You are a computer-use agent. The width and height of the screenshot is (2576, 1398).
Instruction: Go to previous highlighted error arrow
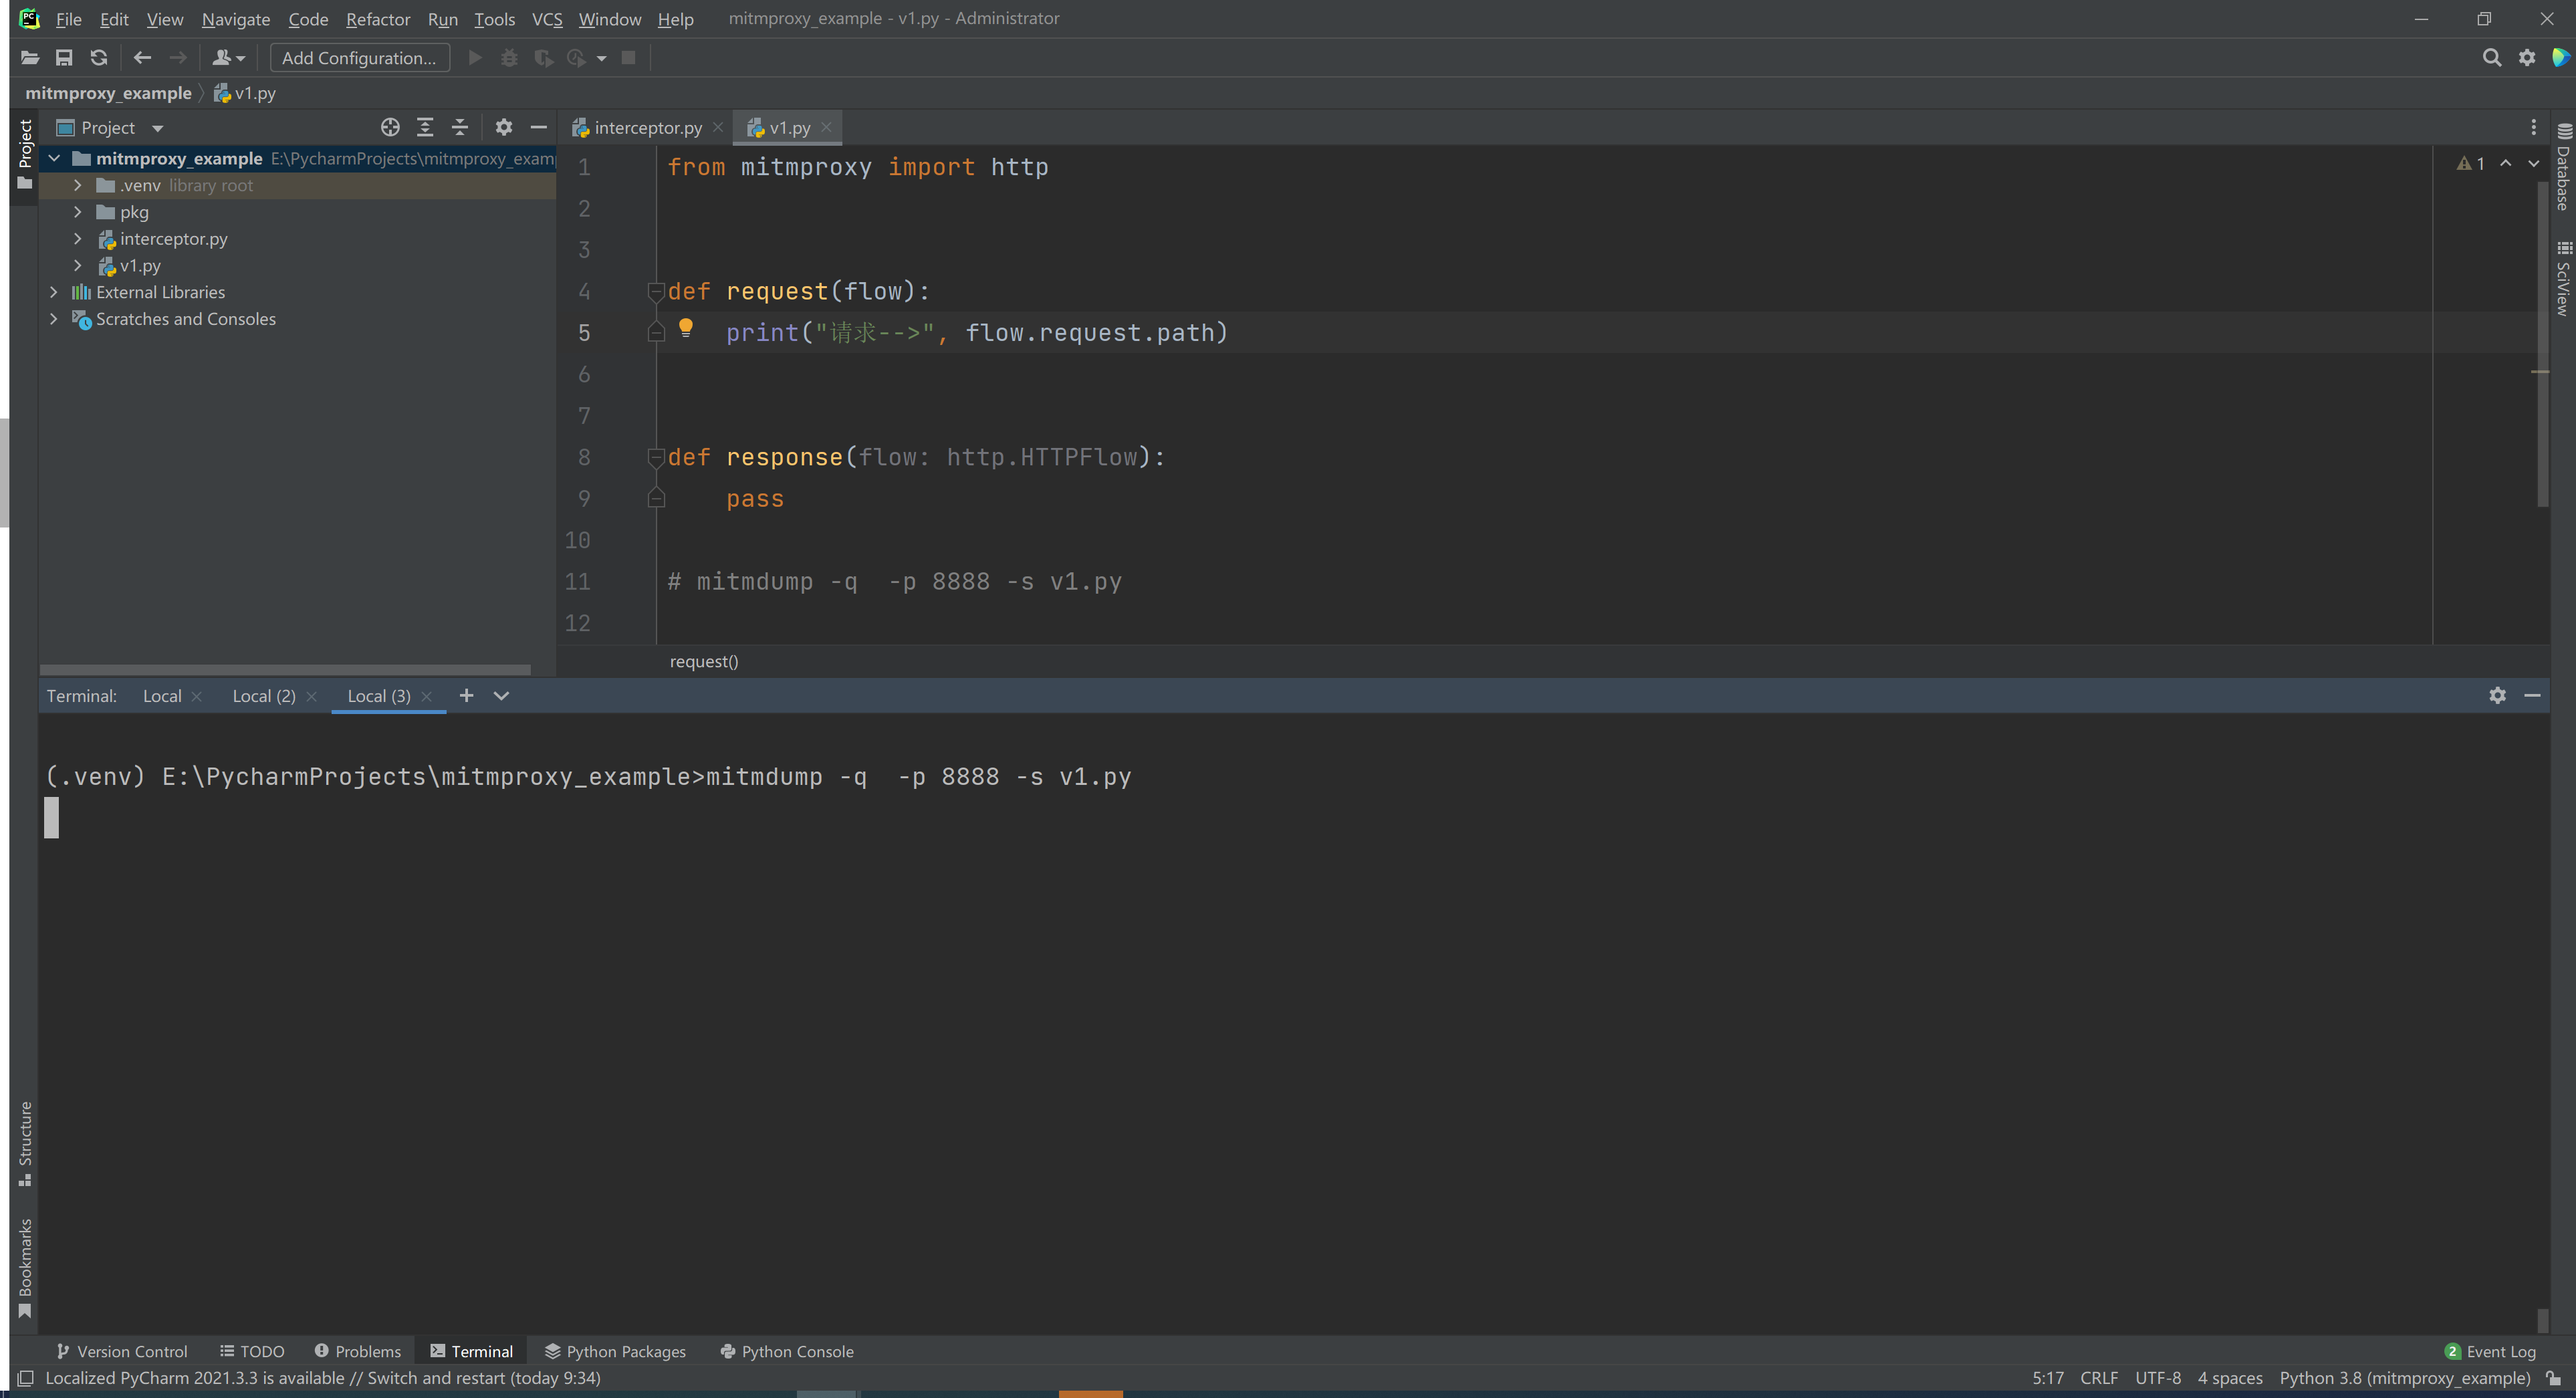(2506, 163)
